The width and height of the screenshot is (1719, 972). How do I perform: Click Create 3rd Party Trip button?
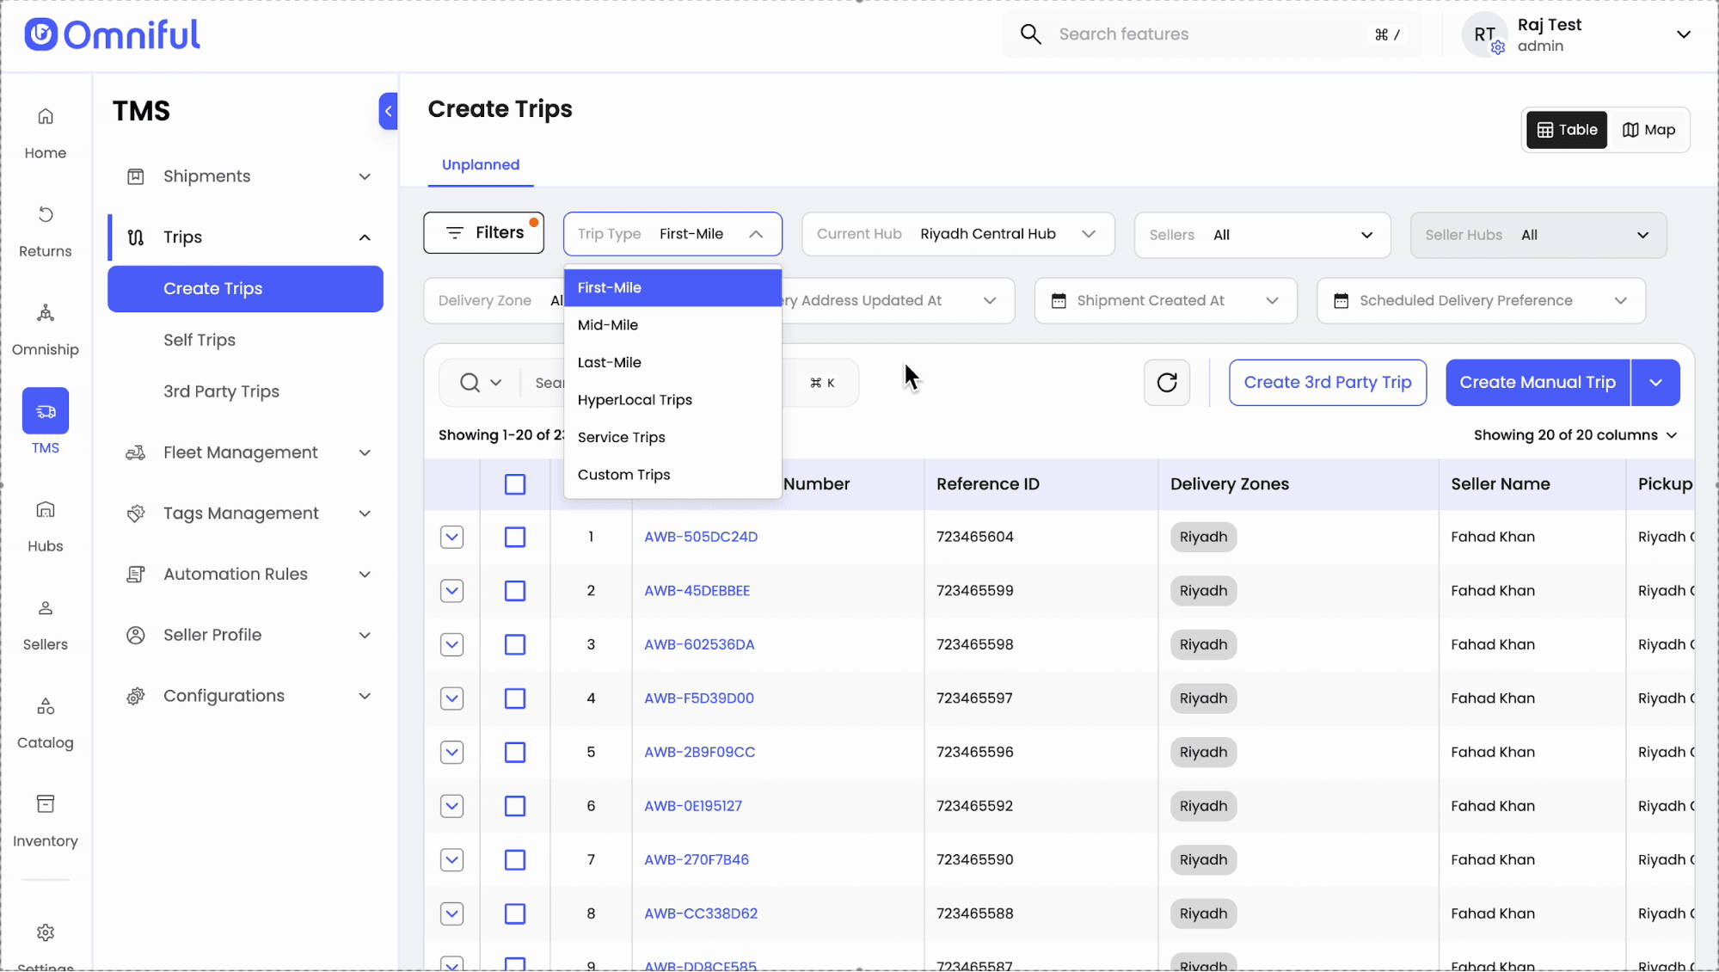[1327, 383]
